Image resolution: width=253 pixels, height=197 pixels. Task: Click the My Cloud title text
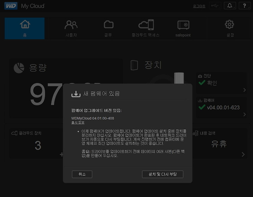coord(33,6)
